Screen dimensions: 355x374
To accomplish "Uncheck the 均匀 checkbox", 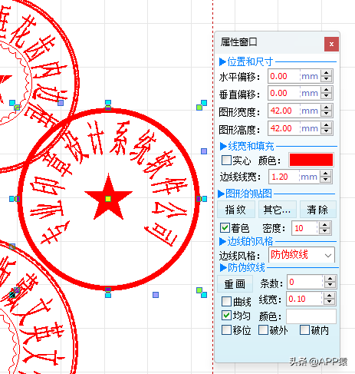I will [226, 316].
